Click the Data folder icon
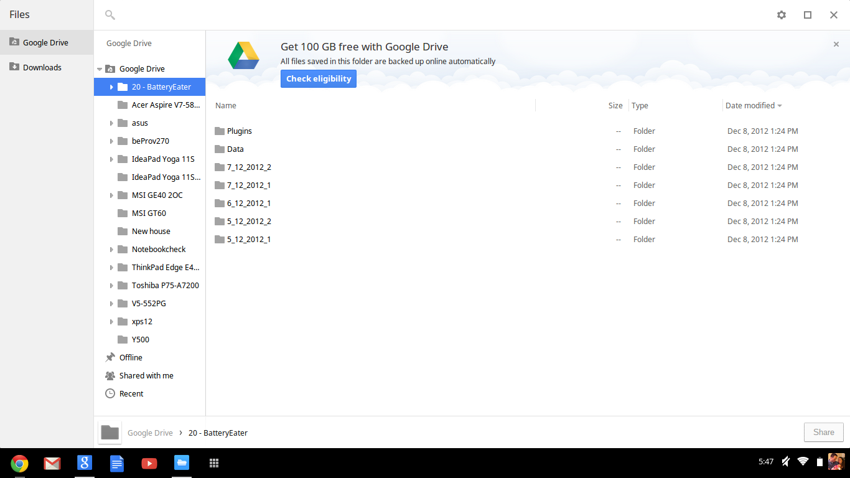The image size is (850, 478). pyautogui.click(x=219, y=149)
